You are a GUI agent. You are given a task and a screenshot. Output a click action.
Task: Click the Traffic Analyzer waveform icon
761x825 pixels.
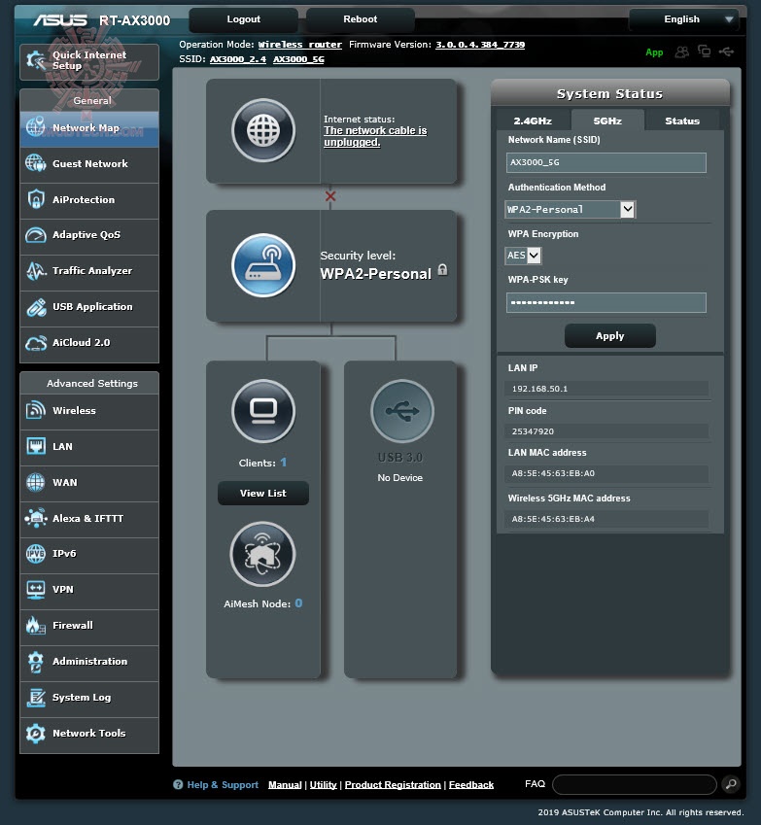36,271
